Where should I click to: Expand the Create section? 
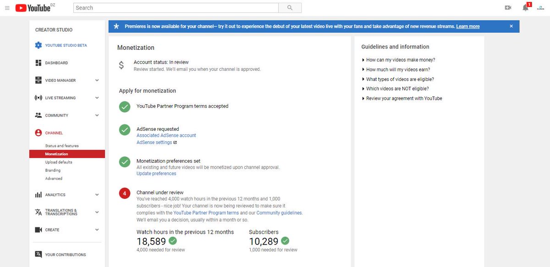click(x=97, y=230)
